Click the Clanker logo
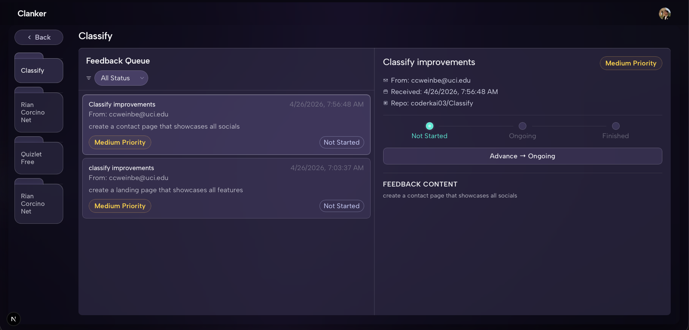The height and width of the screenshot is (330, 689). click(x=32, y=13)
